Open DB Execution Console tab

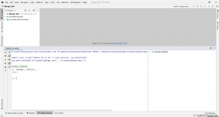click(x=14, y=113)
